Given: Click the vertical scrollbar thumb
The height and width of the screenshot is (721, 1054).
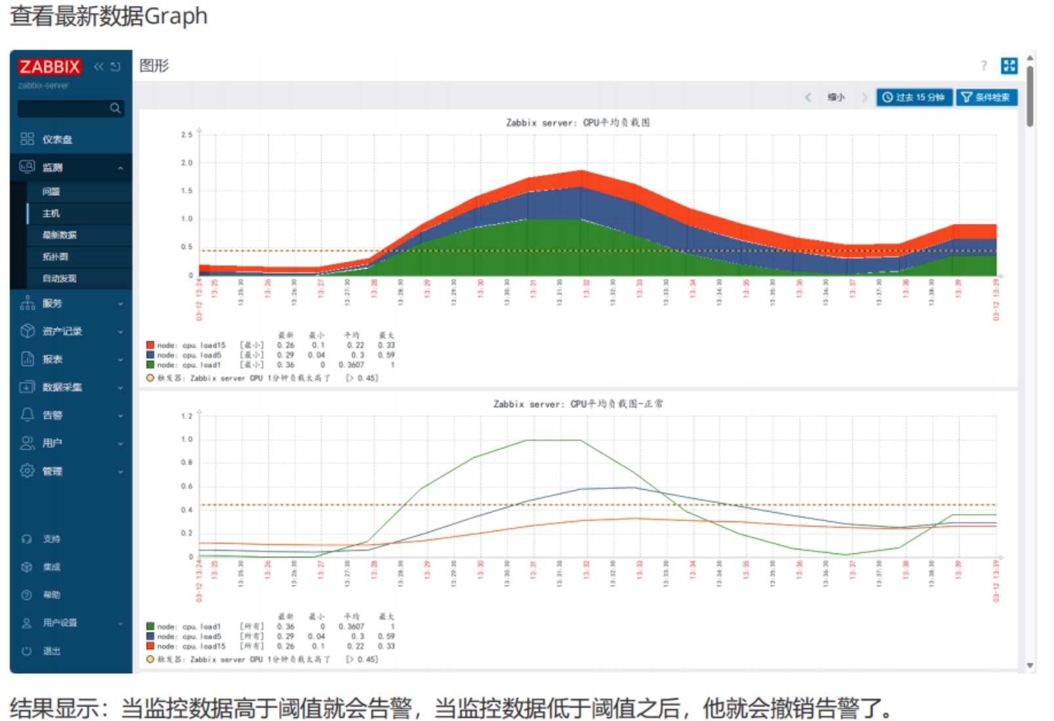Looking at the screenshot, I should pos(1030,97).
